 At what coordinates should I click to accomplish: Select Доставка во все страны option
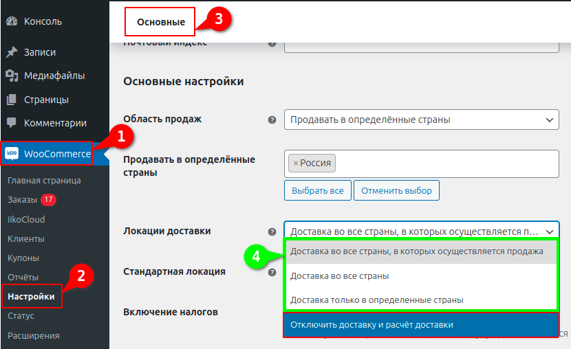pos(340,275)
